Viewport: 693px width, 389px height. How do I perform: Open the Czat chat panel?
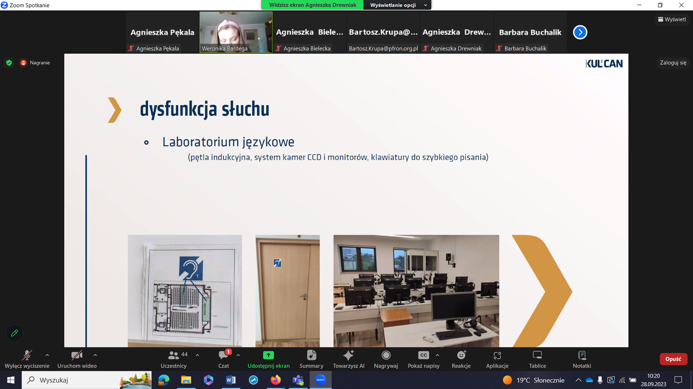[223, 359]
